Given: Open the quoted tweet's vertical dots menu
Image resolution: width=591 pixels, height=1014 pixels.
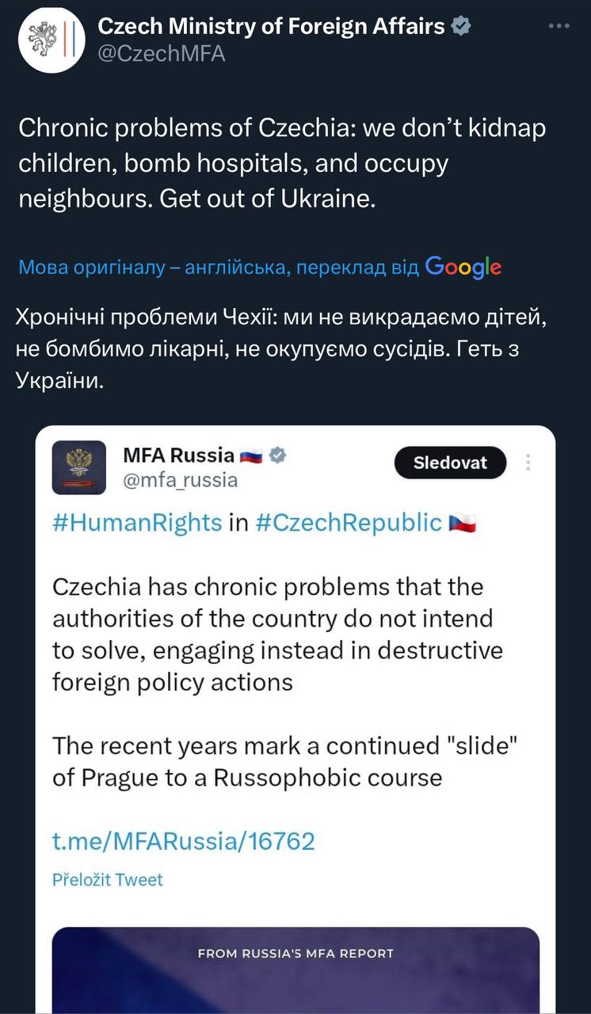Looking at the screenshot, I should 528,463.
